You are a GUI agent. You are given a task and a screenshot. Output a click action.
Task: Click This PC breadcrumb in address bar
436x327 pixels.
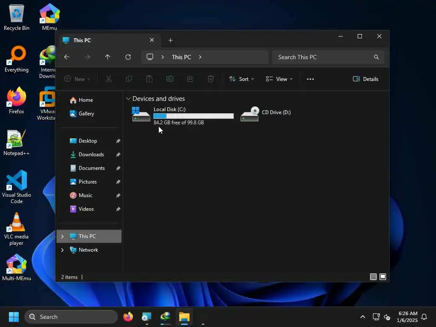tap(181, 57)
